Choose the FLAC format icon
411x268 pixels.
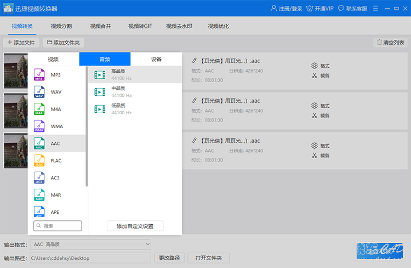pyautogui.click(x=39, y=160)
